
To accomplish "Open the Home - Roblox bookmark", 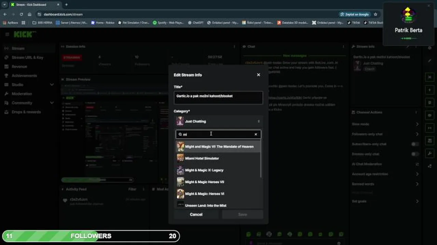I will click(x=103, y=23).
